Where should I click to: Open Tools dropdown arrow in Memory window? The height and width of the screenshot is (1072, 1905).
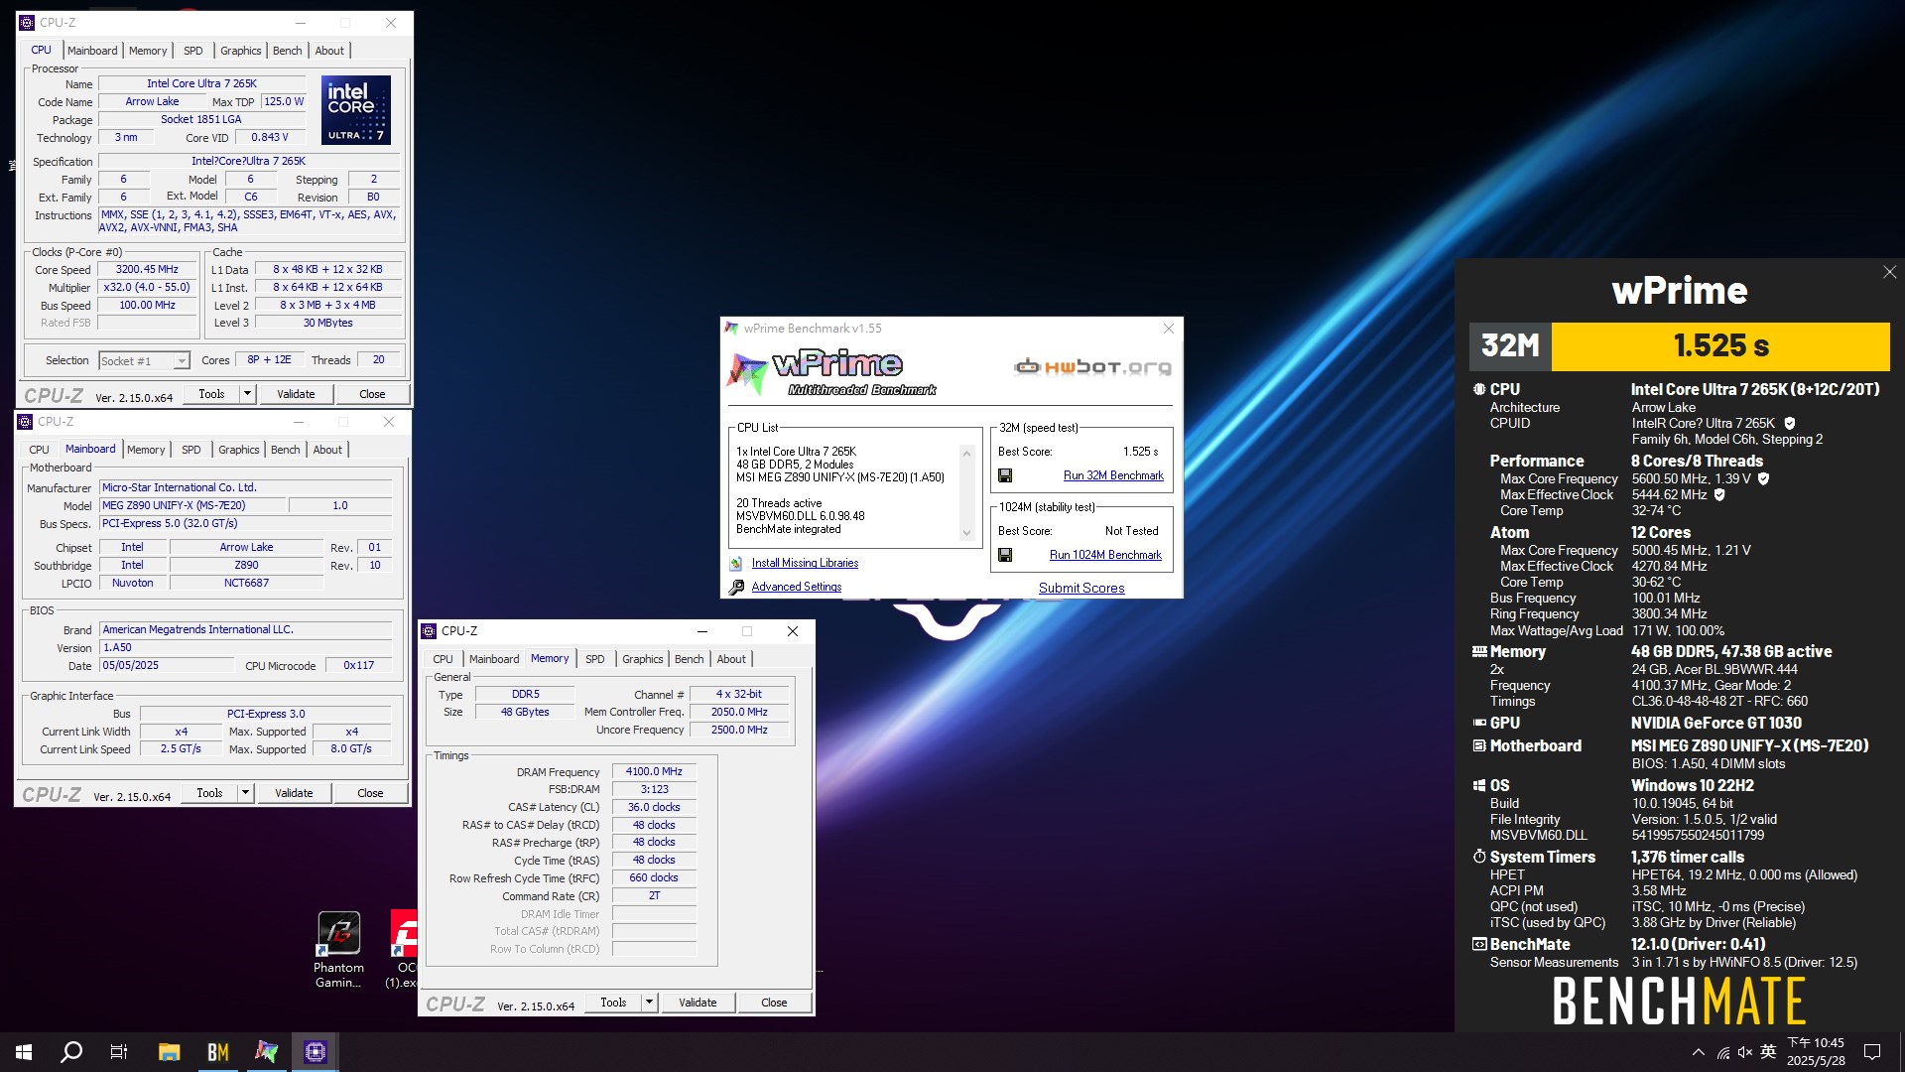pos(649,1003)
